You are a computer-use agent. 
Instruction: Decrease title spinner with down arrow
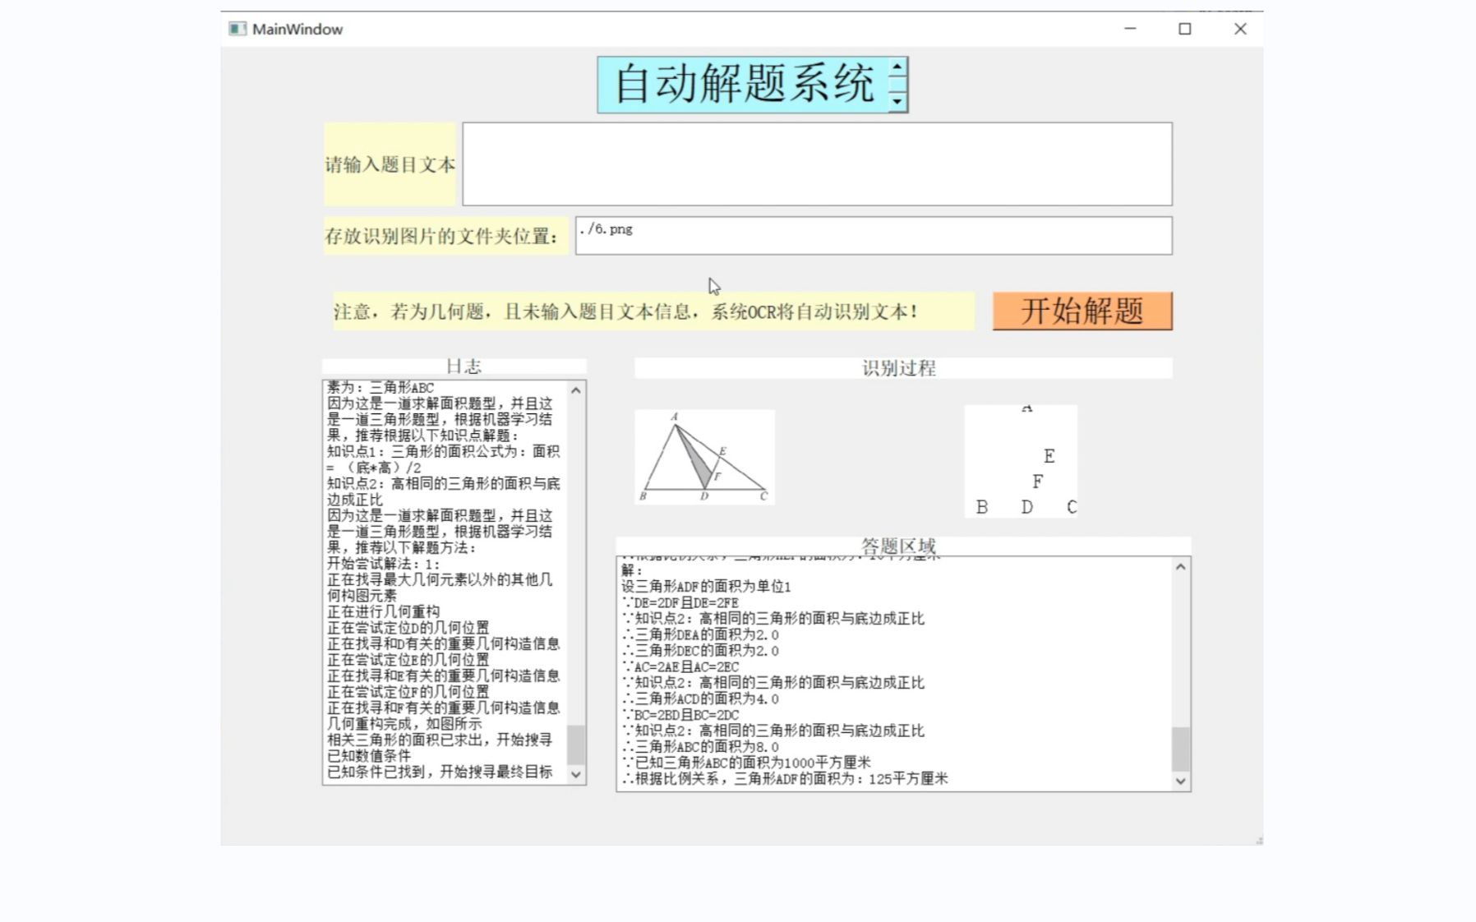[897, 101]
